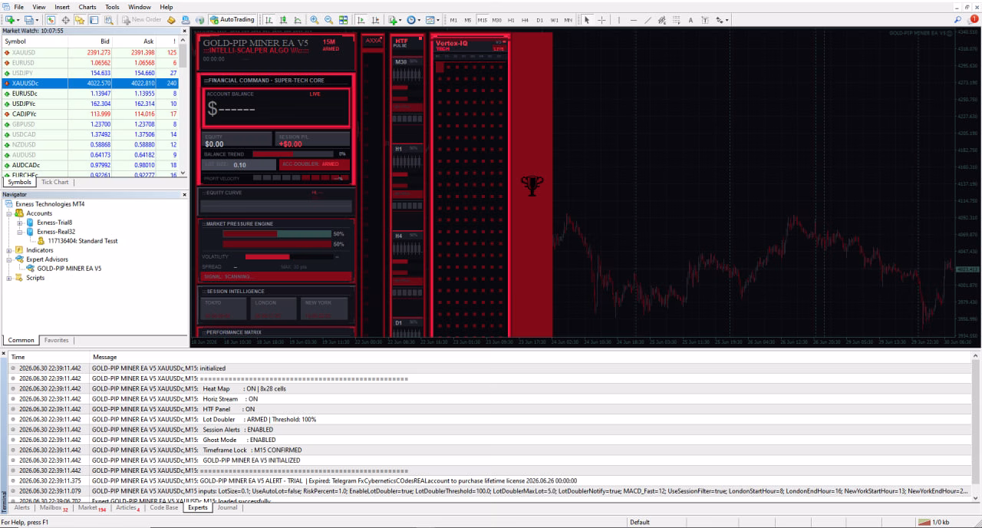982x528 pixels.
Task: Expand the Exness-Trial8 account node
Action: 20,223
